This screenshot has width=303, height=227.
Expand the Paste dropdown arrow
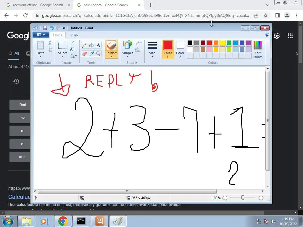[40, 57]
